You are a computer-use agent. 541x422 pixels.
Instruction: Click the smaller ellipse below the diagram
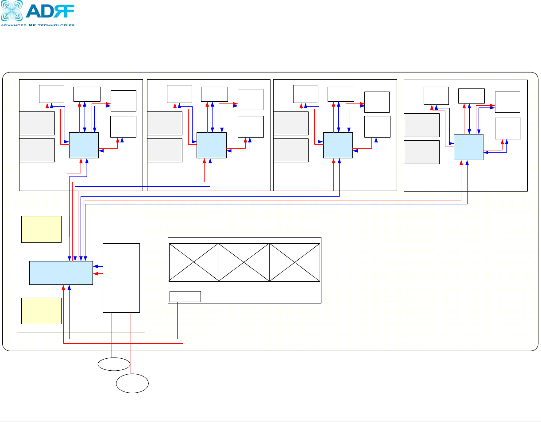click(114, 364)
